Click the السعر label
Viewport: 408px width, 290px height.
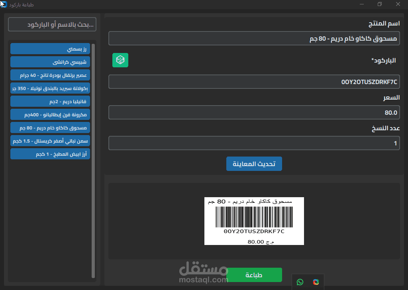pos(391,98)
